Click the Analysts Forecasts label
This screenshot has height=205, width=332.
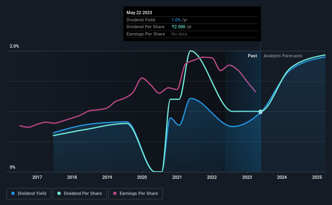pos(283,56)
